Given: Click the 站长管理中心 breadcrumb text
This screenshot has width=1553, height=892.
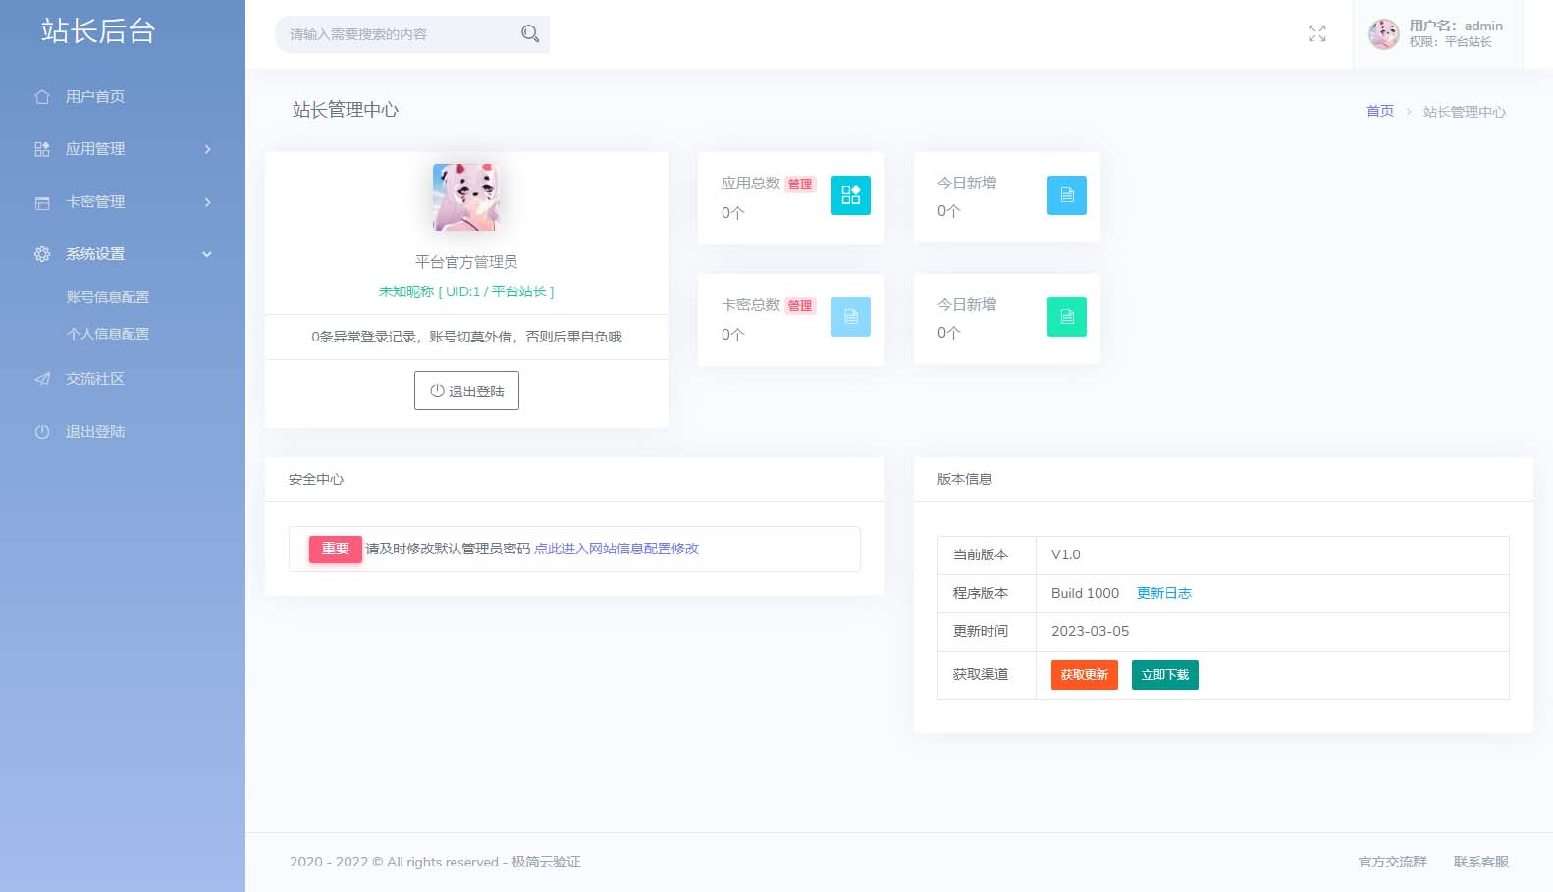Looking at the screenshot, I should pyautogui.click(x=1464, y=112).
